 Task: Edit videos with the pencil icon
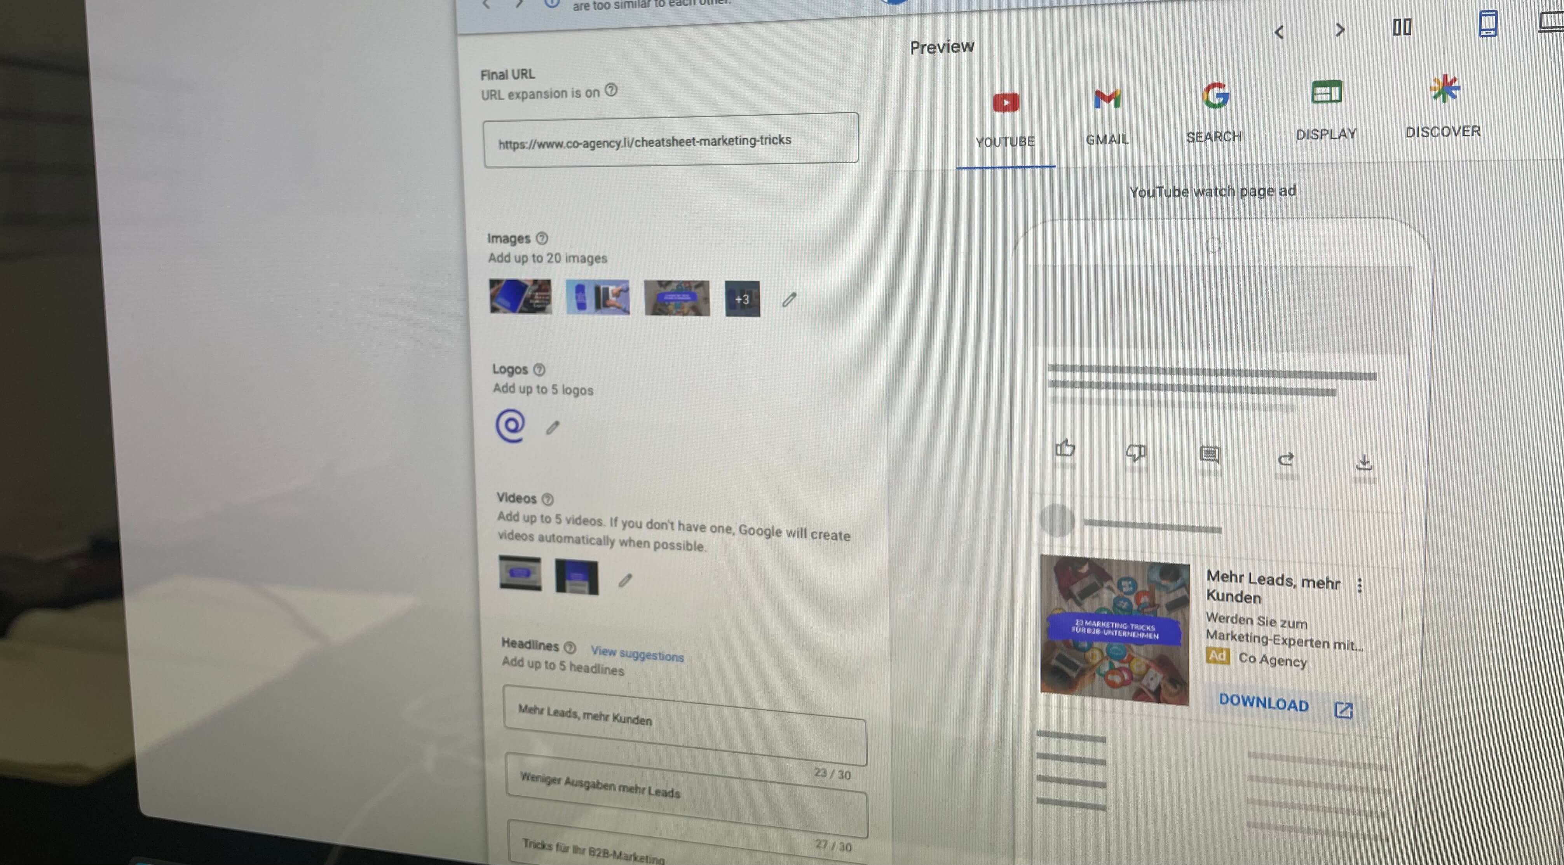pos(625,580)
